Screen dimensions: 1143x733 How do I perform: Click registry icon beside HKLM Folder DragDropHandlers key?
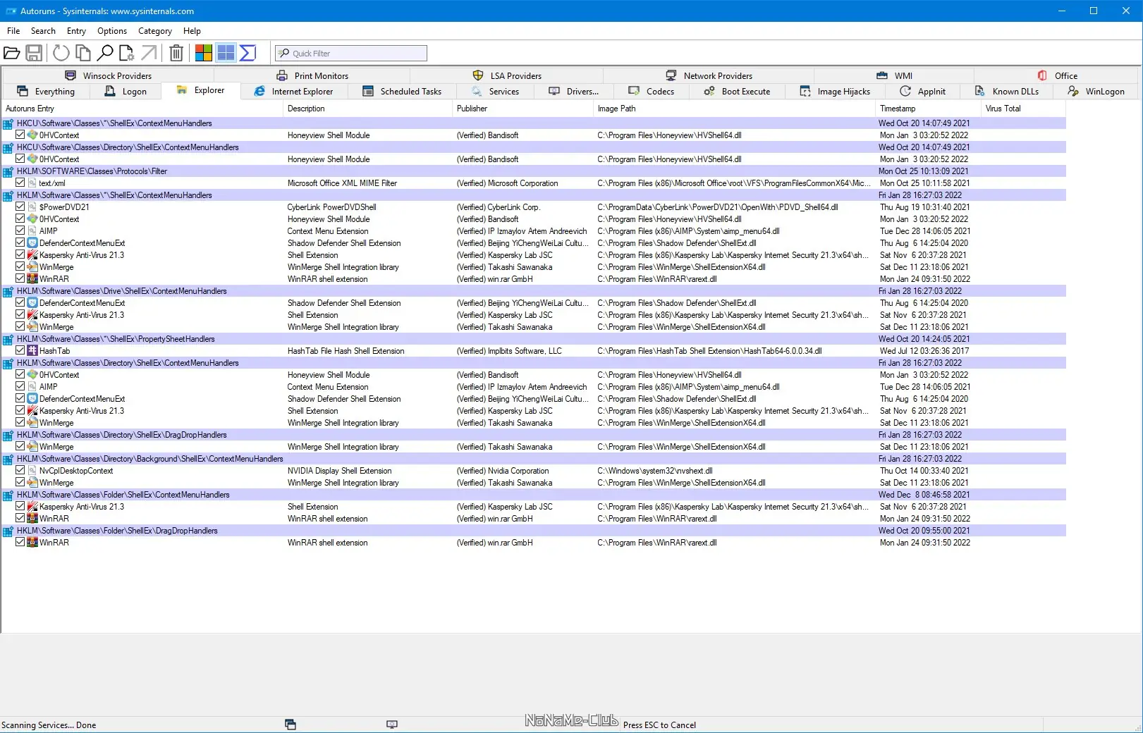(8, 531)
